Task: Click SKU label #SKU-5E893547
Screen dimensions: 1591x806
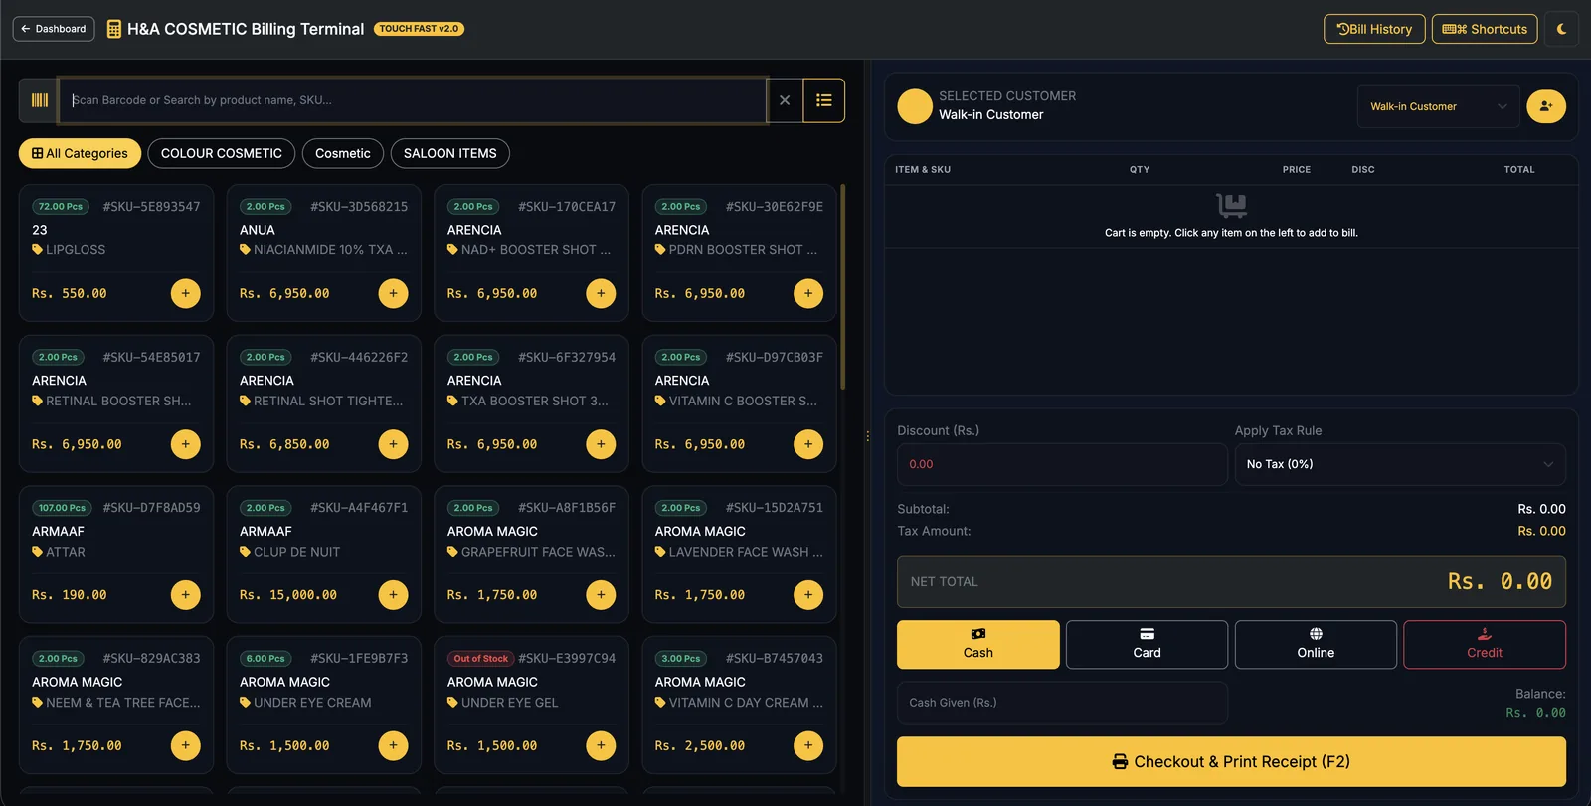Action: 151,207
